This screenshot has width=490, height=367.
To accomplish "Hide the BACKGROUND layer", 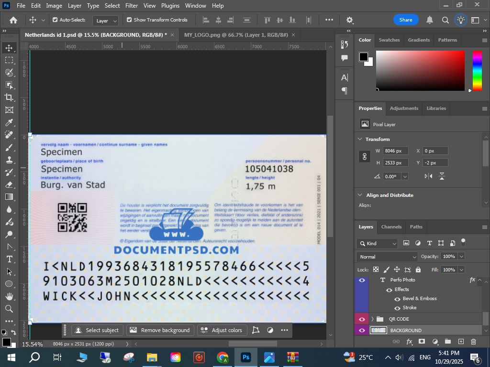I will click(x=362, y=330).
